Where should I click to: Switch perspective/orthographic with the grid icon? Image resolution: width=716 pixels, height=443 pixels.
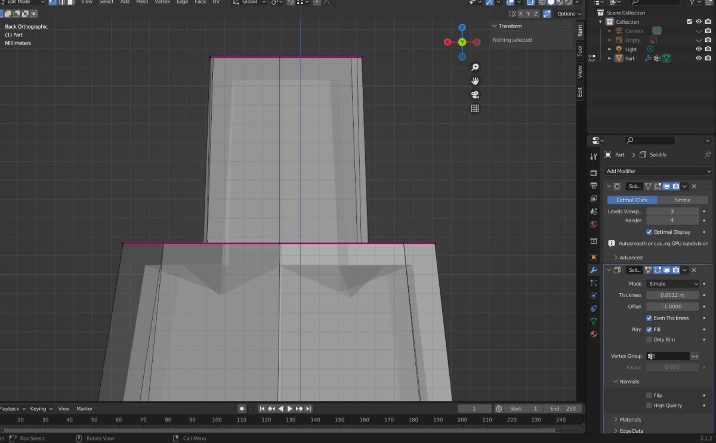475,109
